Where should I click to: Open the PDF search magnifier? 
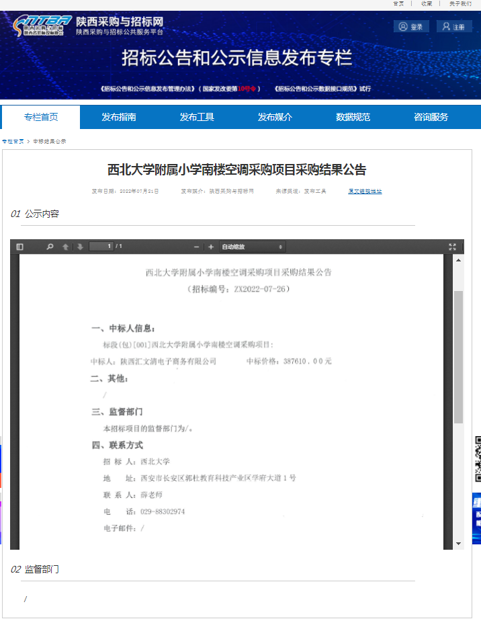coord(50,247)
